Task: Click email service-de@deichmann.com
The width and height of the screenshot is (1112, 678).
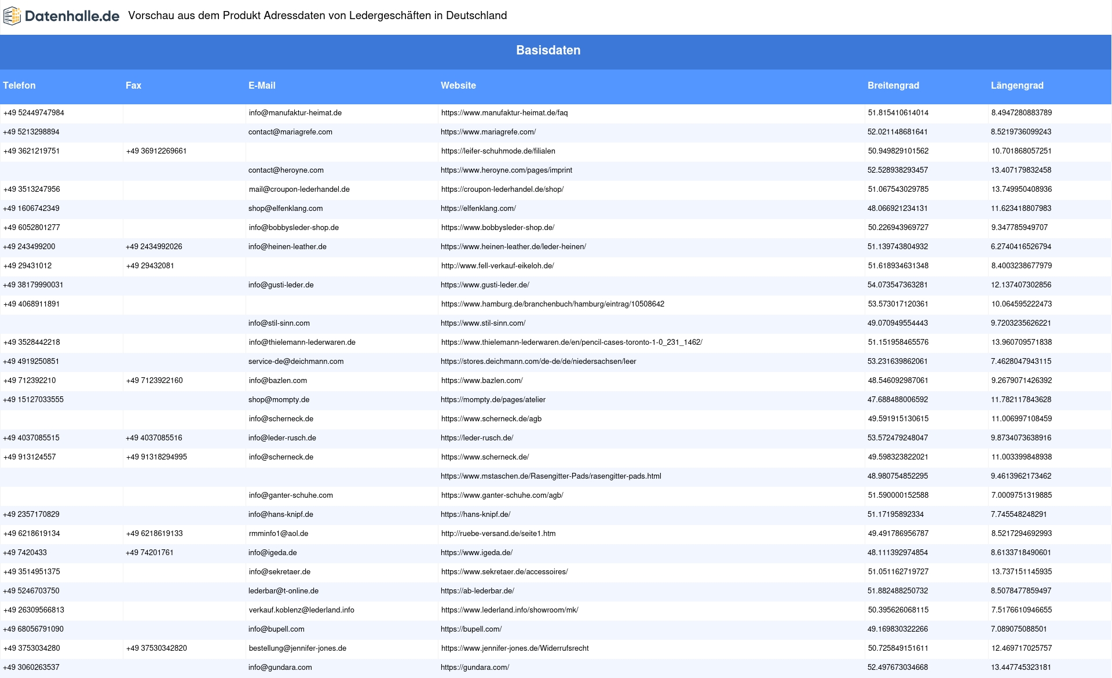Action: [296, 362]
